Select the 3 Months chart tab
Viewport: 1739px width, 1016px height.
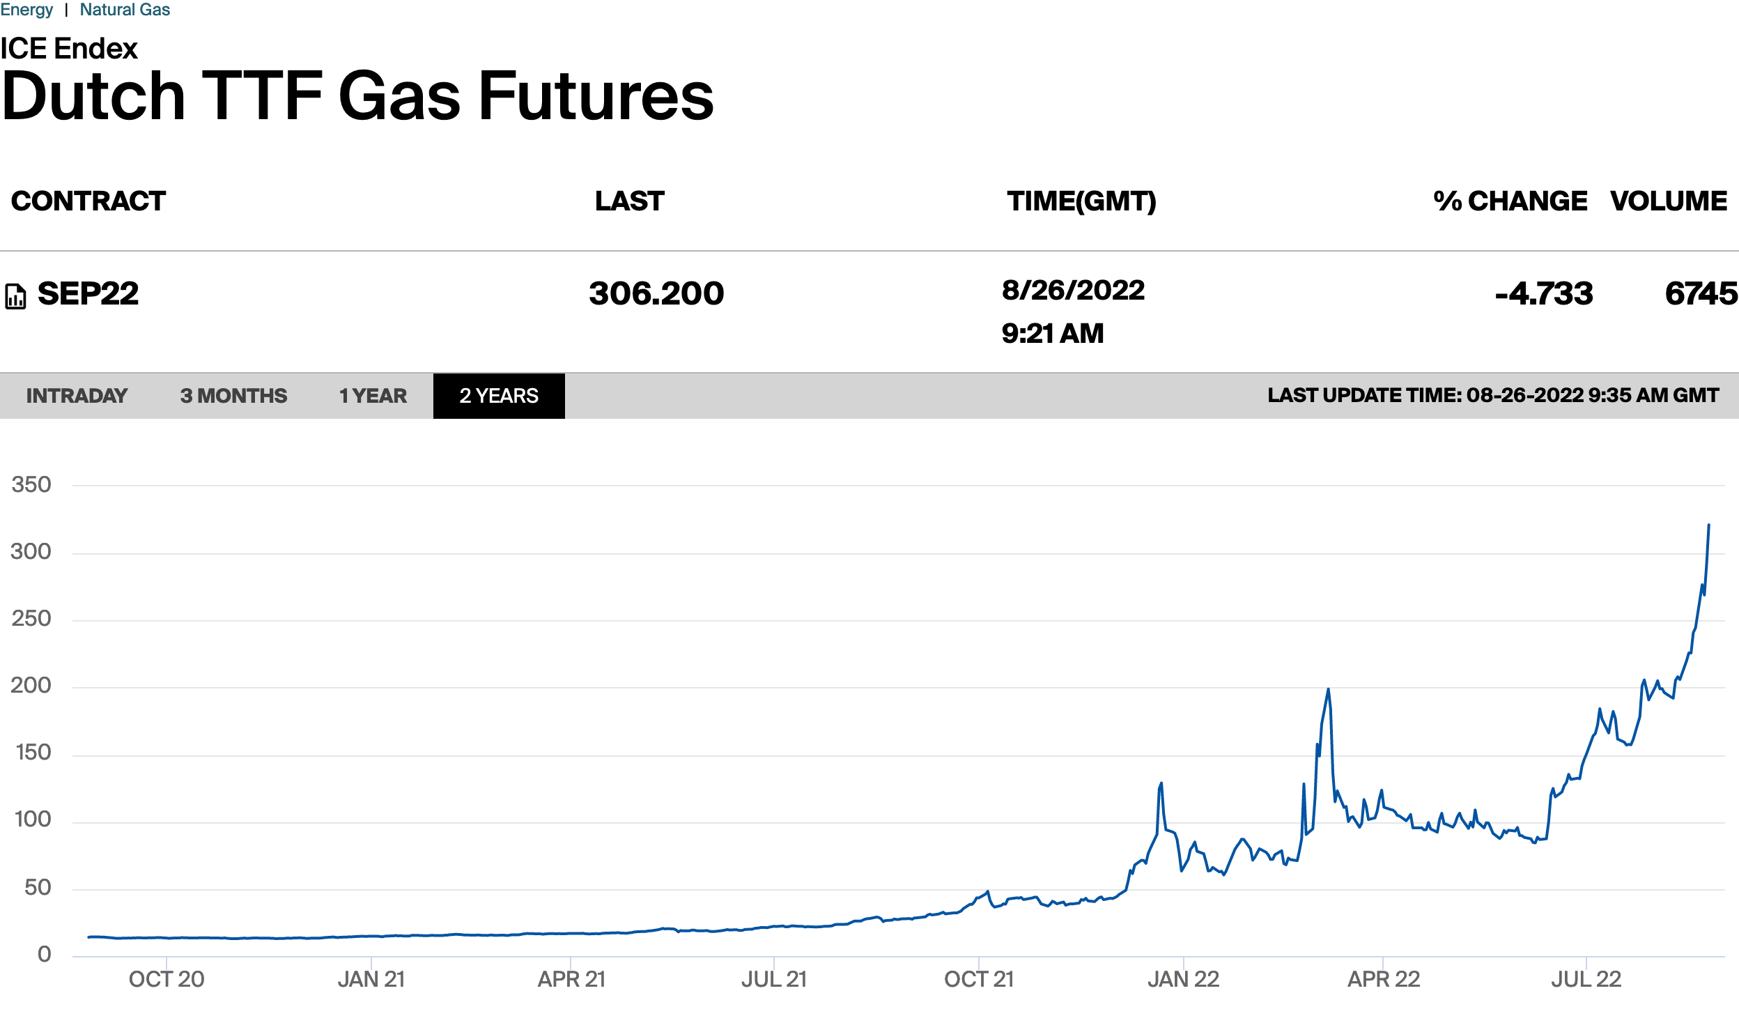point(233,396)
